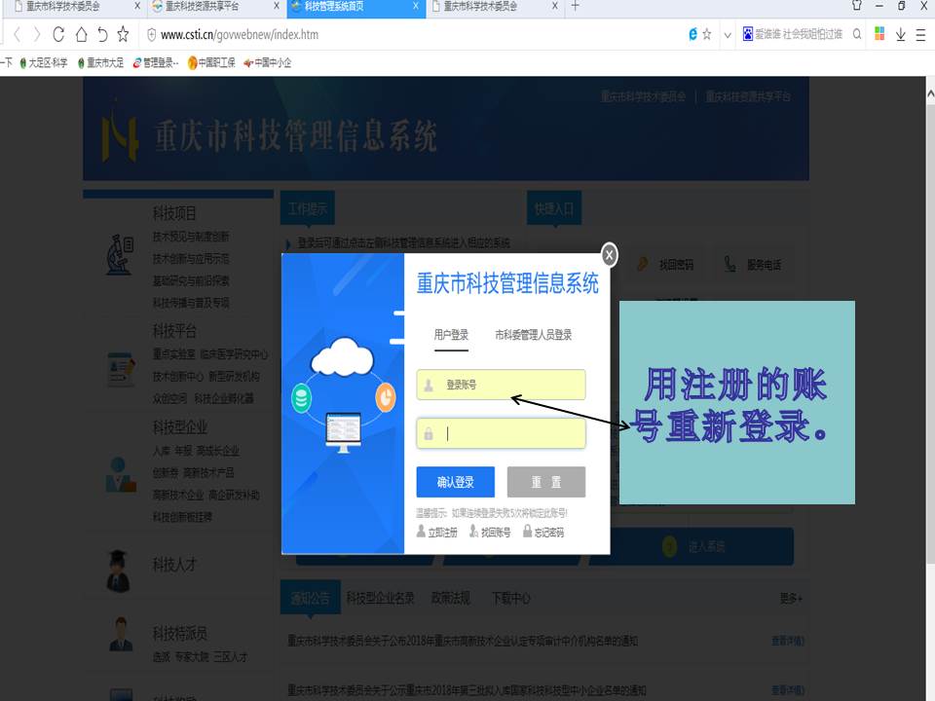The height and width of the screenshot is (701, 935).
Task: Open the browser skin shirt icon
Action: pos(857,6)
